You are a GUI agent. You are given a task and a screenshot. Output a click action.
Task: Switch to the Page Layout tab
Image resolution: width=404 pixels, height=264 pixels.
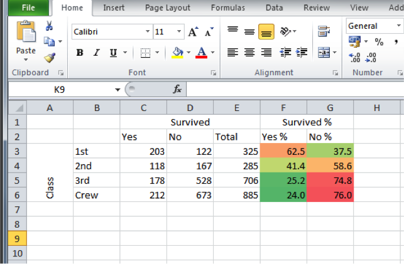167,8
